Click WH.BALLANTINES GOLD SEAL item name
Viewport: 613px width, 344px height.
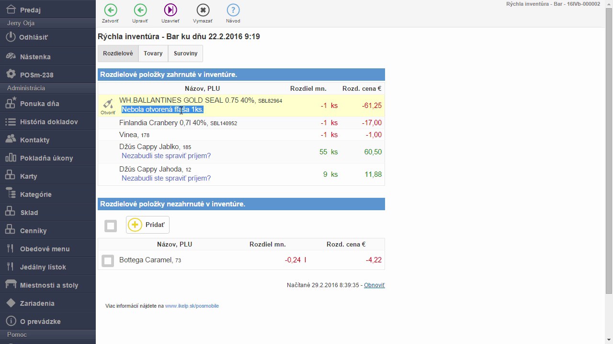click(187, 100)
